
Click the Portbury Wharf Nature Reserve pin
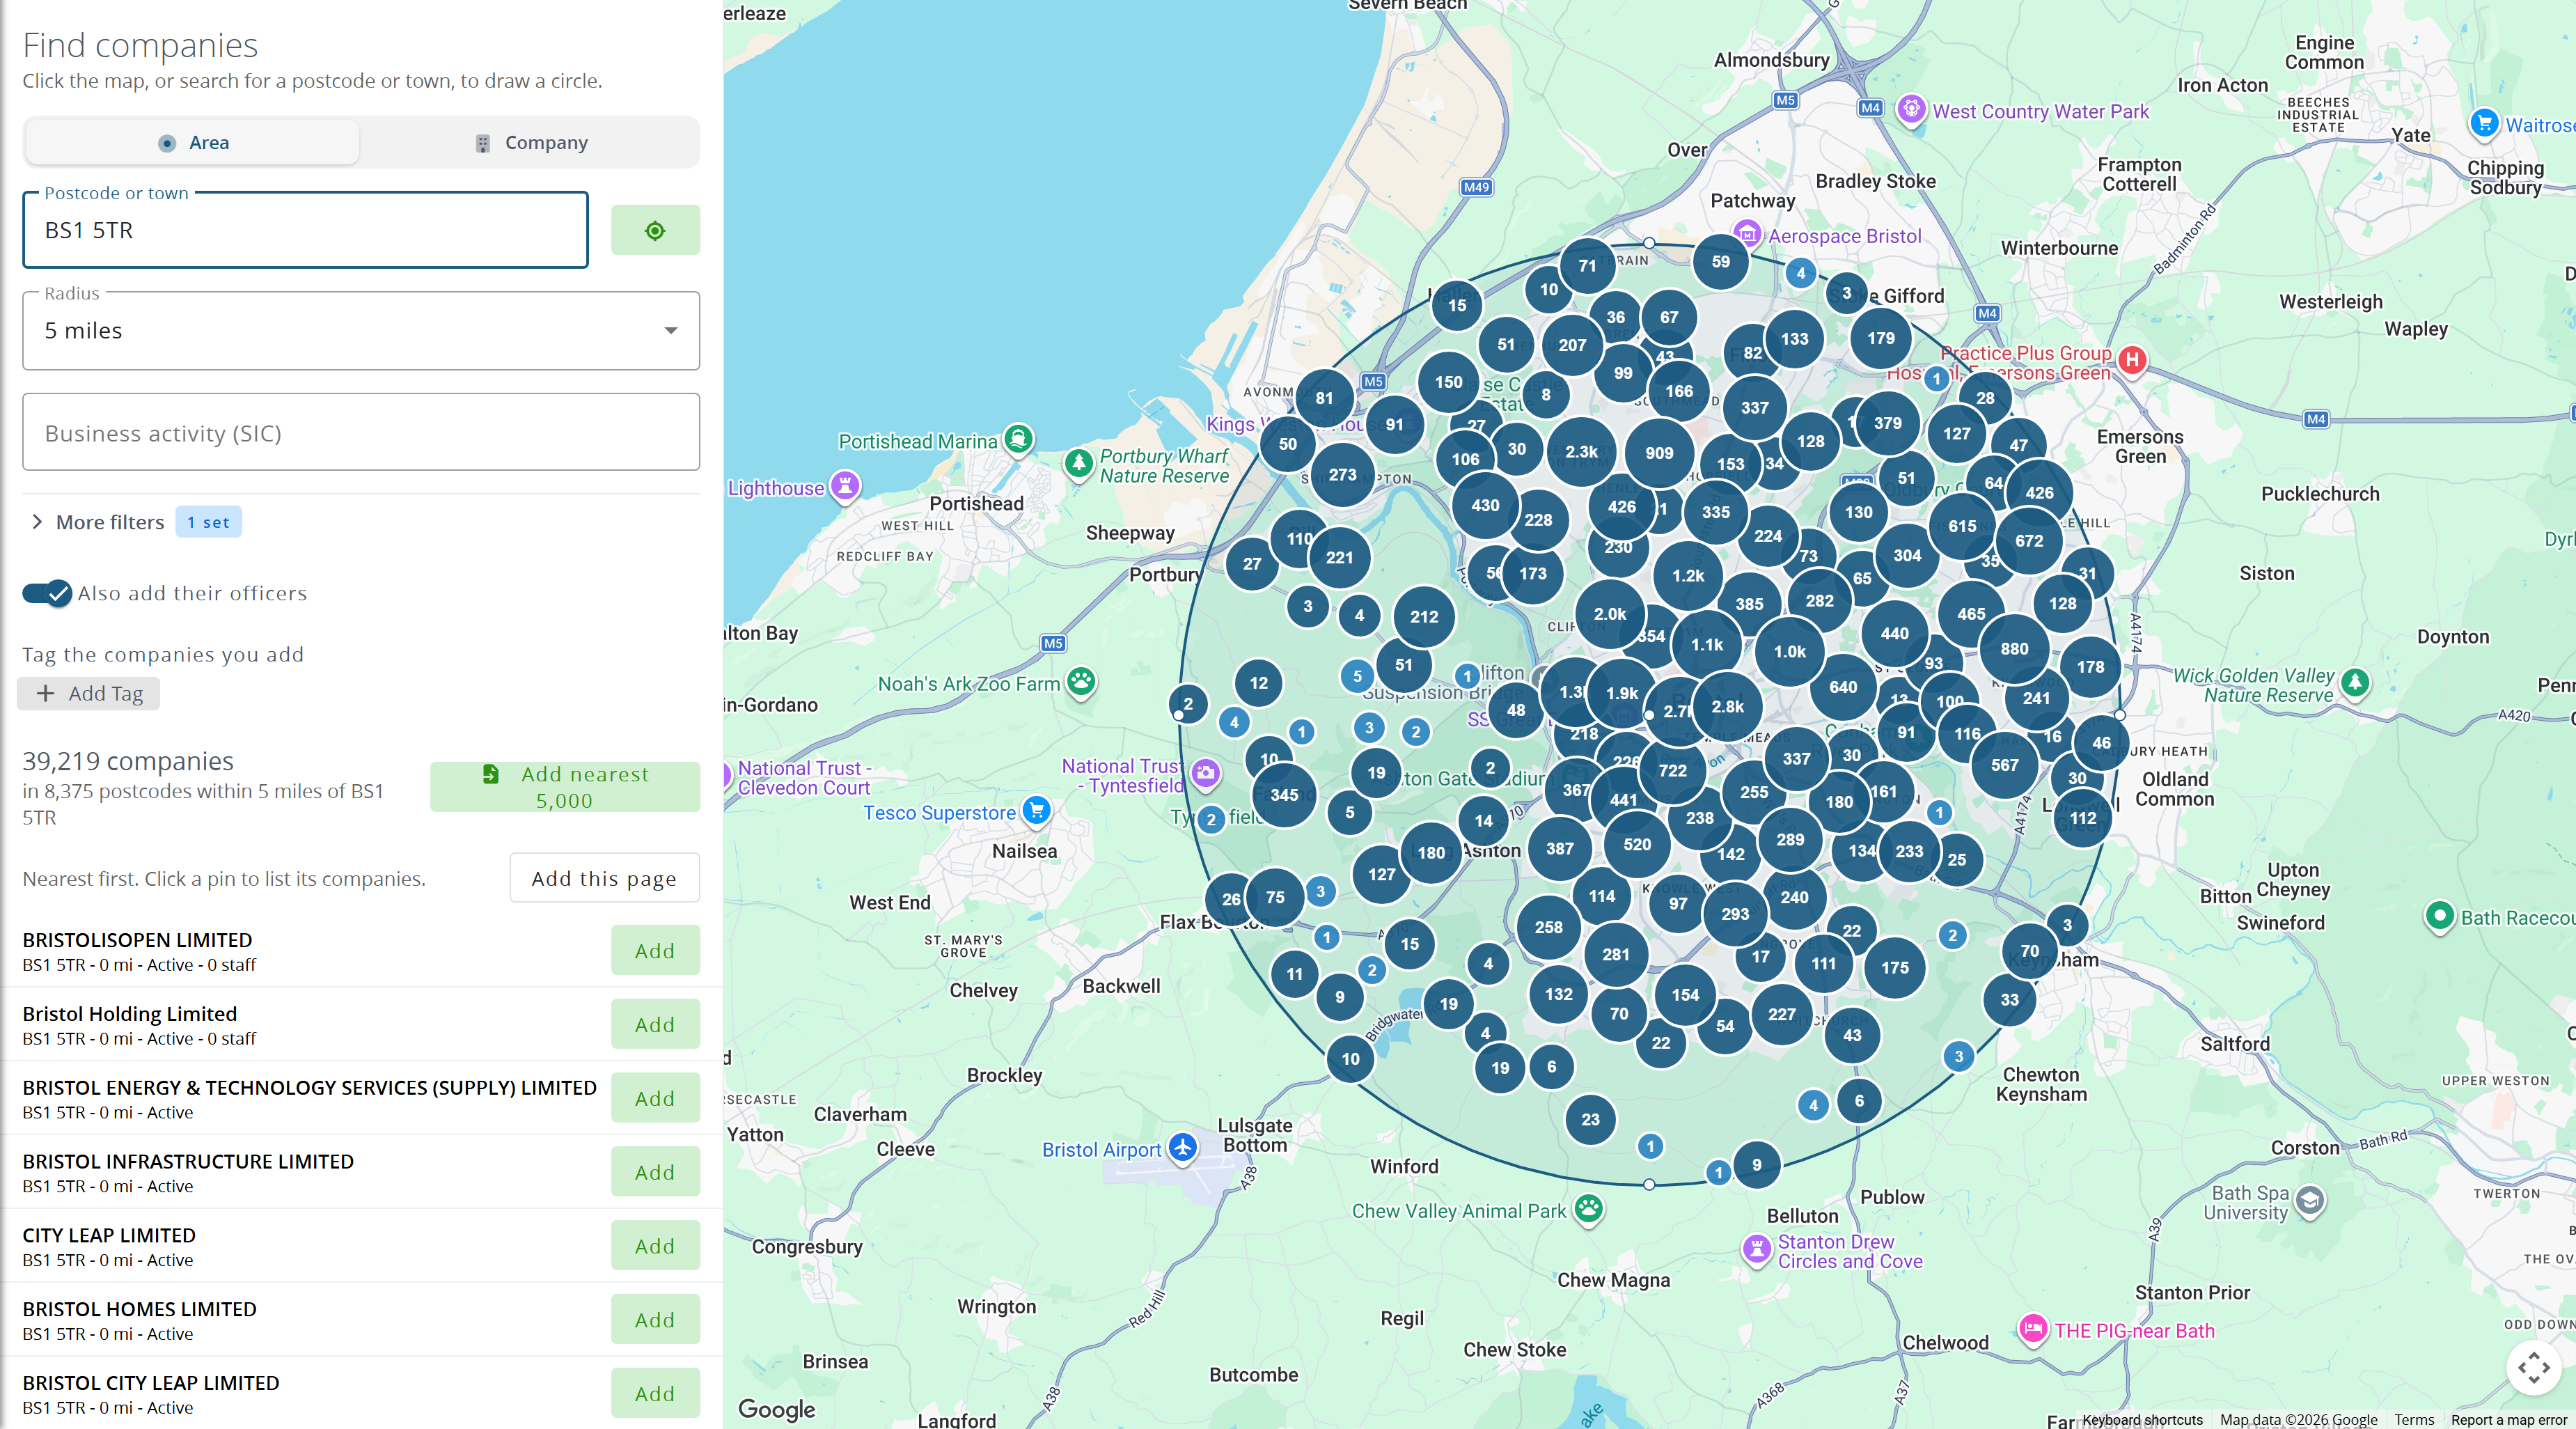point(1078,463)
